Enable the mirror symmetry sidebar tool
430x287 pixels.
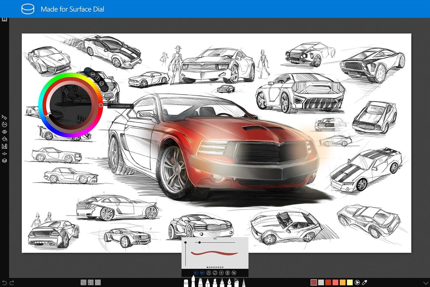click(x=4, y=153)
